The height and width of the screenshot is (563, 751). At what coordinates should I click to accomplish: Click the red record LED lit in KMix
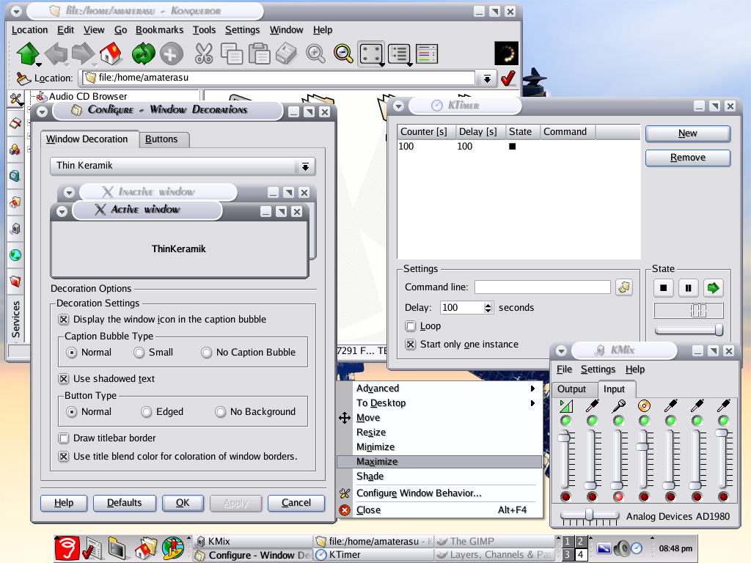[x=618, y=496]
